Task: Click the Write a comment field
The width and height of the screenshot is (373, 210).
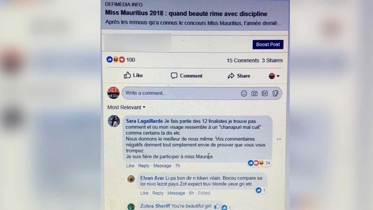Action: pos(202,93)
